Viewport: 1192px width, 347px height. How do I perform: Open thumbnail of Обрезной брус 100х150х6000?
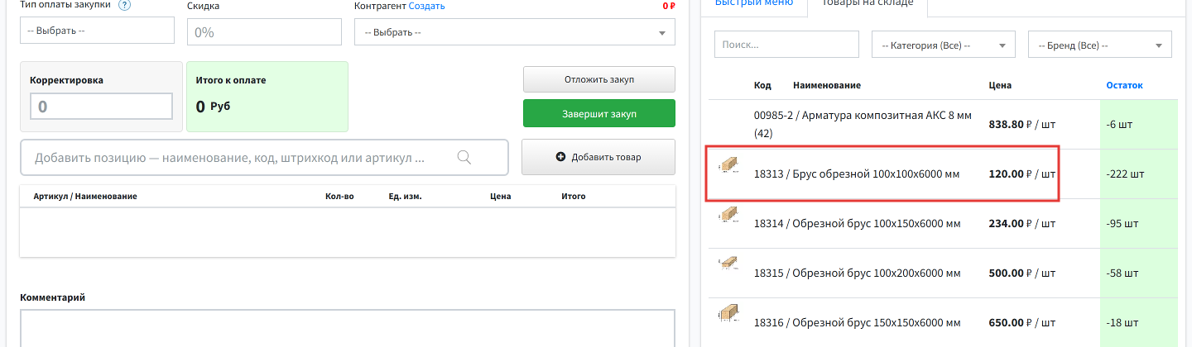(728, 215)
